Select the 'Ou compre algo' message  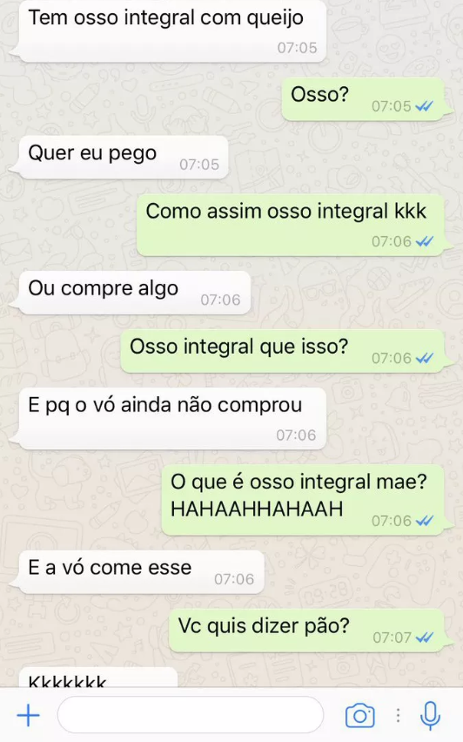[131, 293]
